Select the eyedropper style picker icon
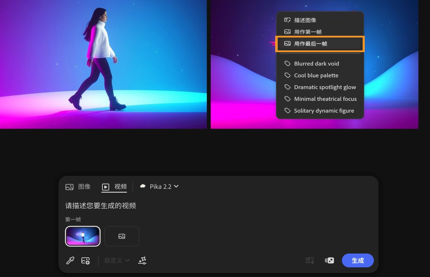Screen dimensions: 430x277 (70, 261)
